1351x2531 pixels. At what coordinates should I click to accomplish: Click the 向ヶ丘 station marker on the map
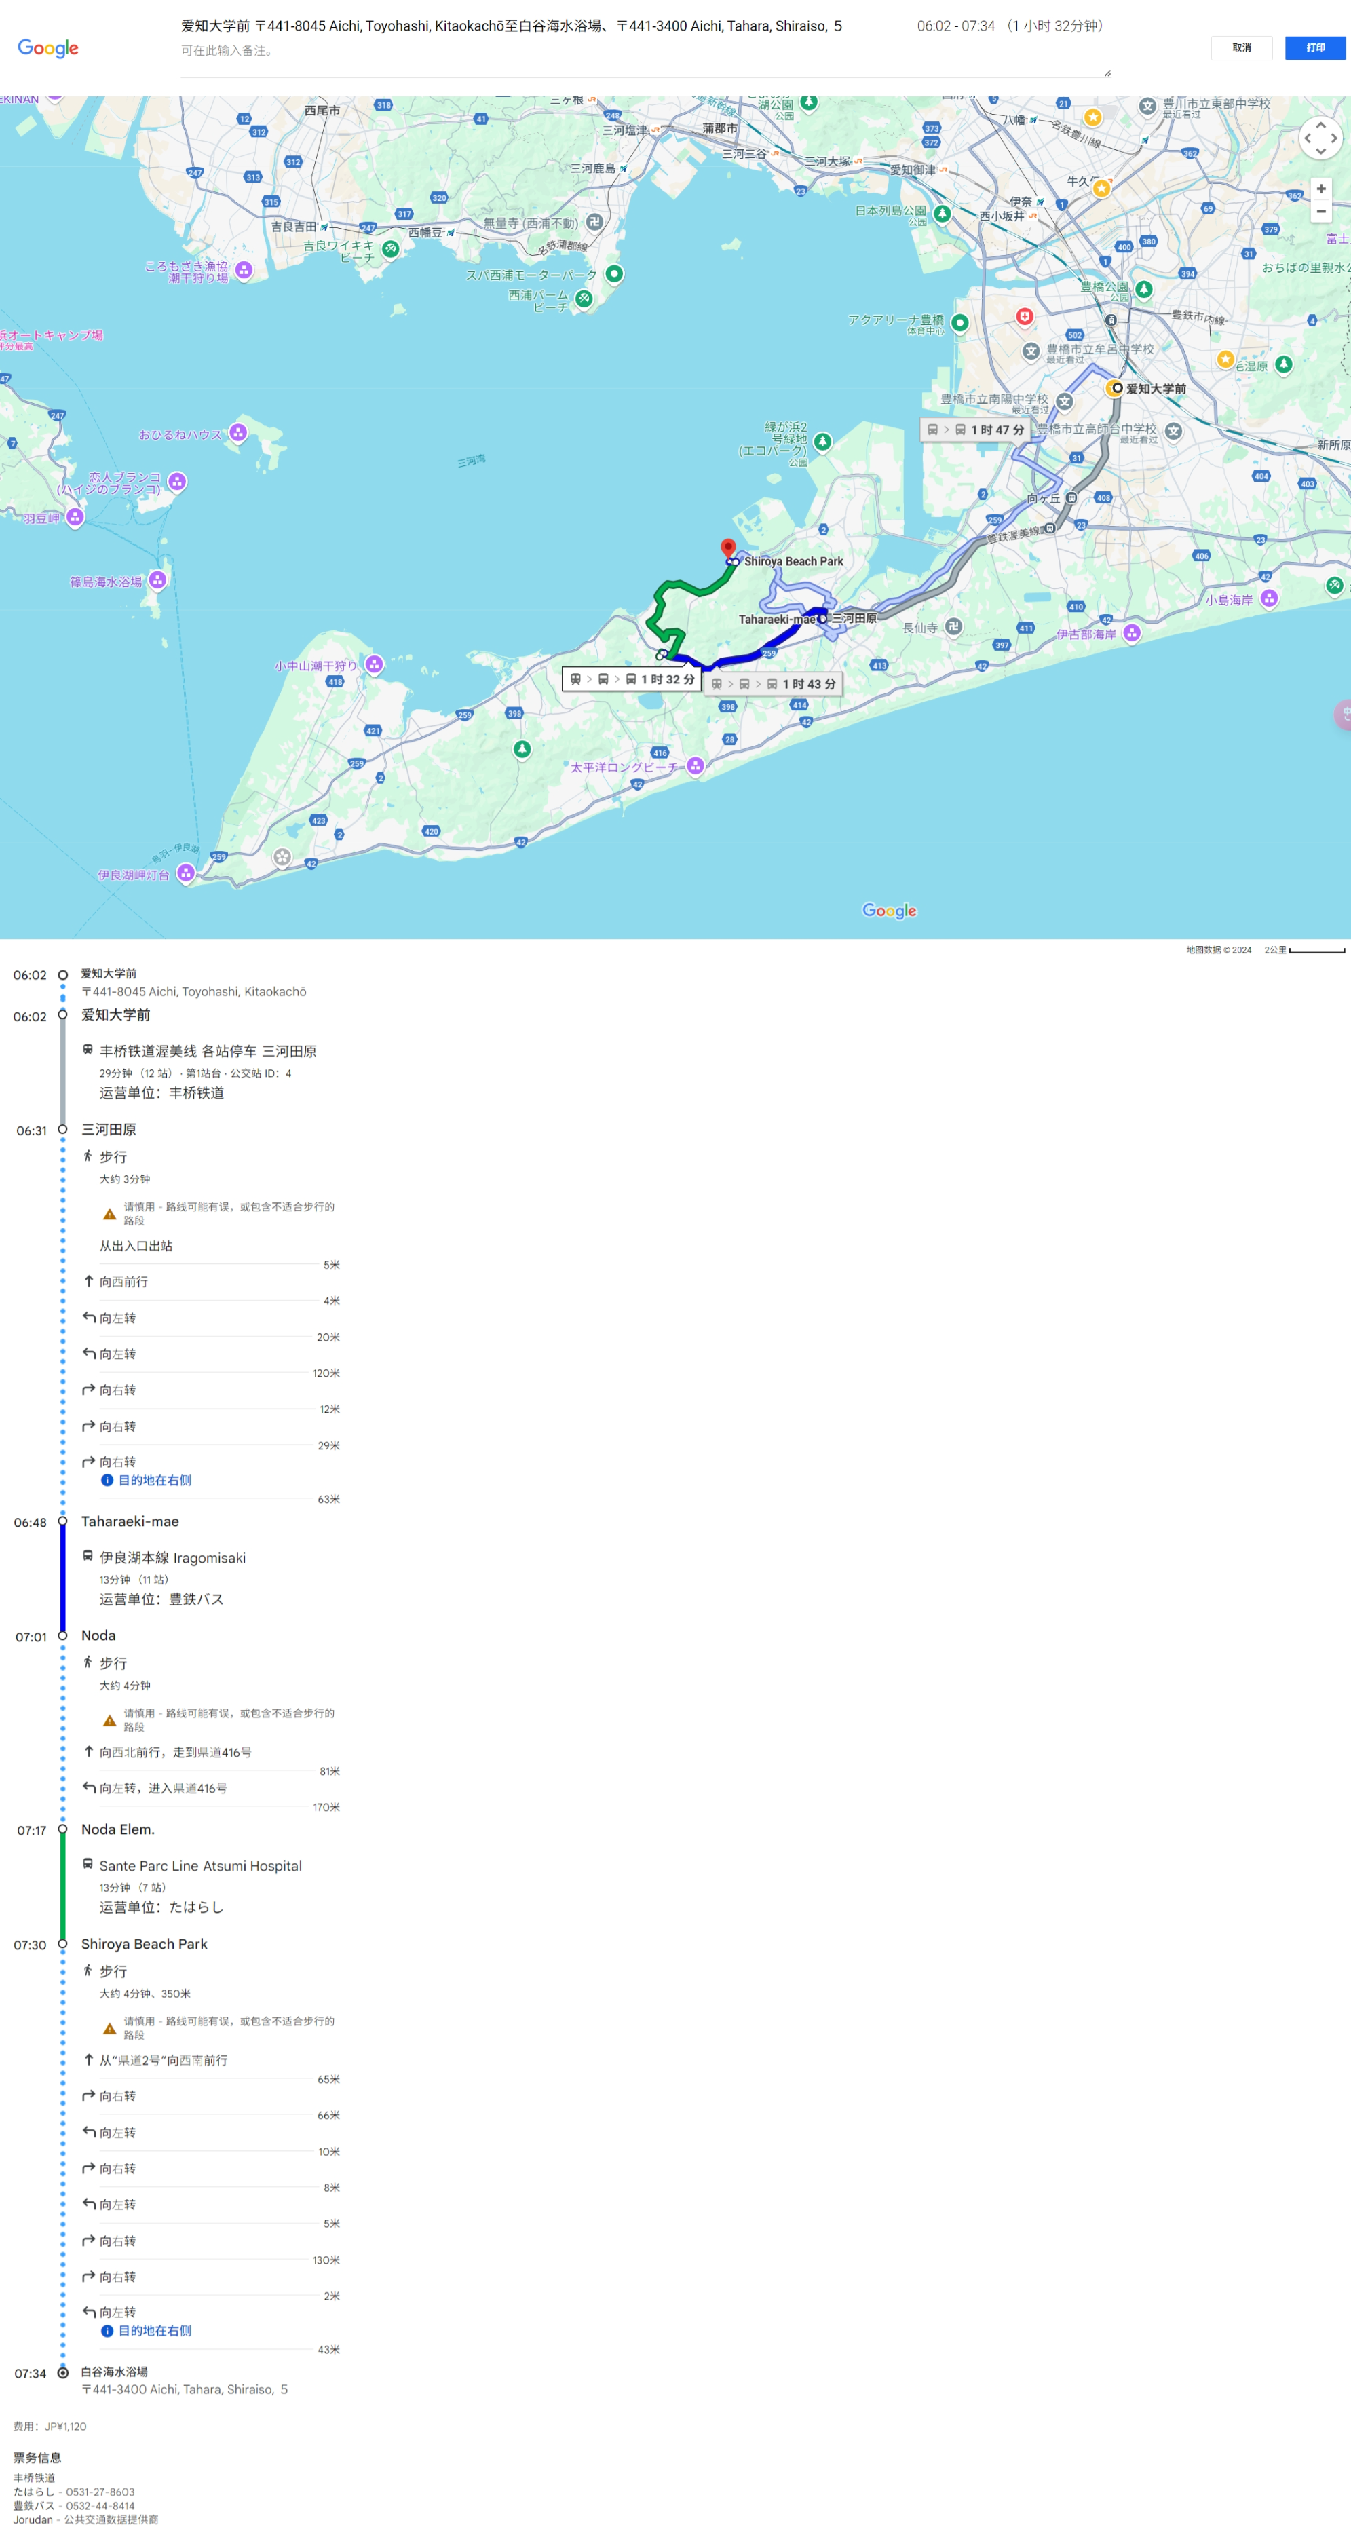[x=1071, y=498]
